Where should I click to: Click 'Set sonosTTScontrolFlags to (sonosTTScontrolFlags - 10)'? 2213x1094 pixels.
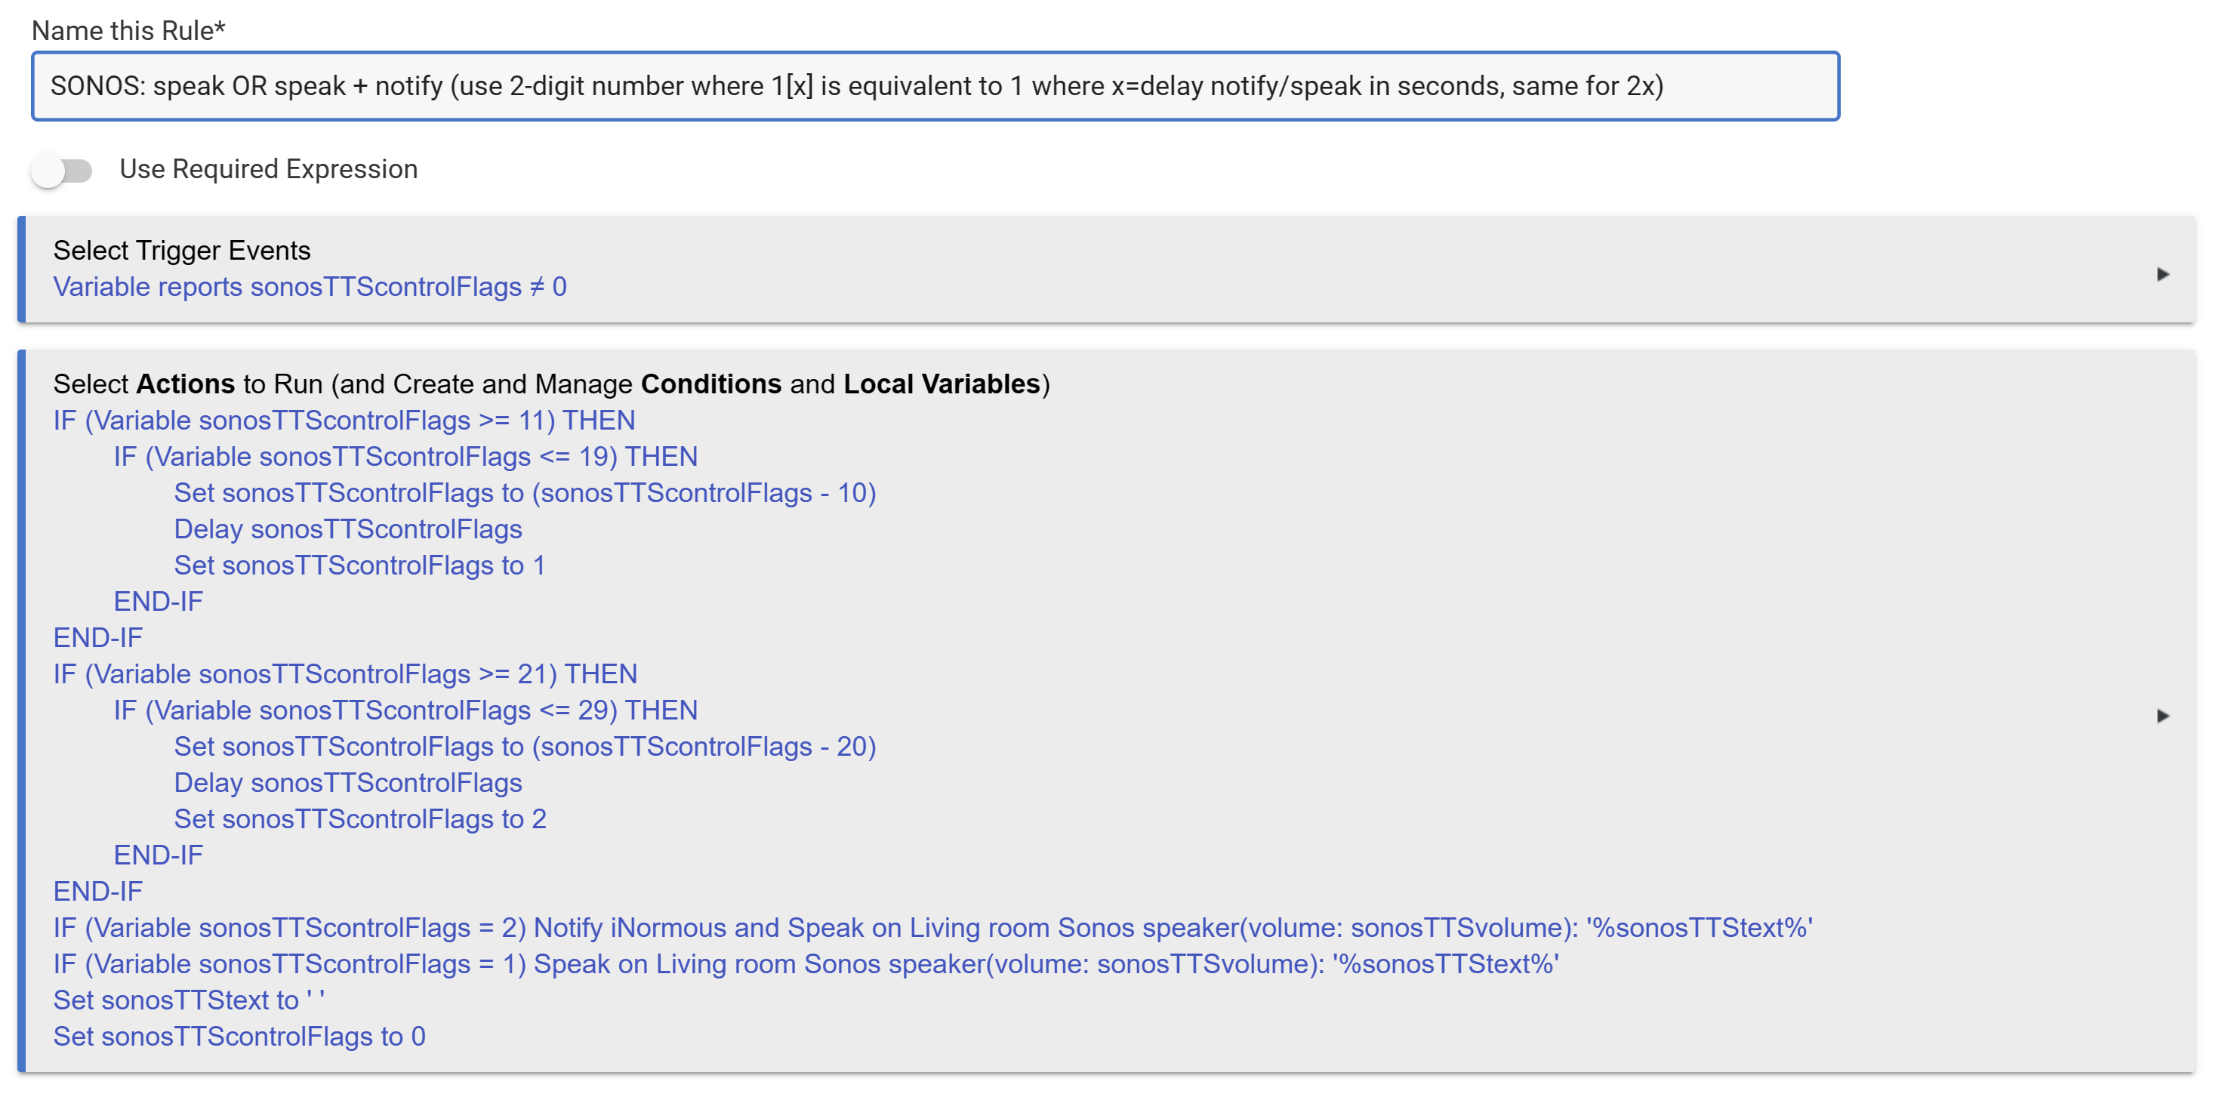tap(524, 493)
